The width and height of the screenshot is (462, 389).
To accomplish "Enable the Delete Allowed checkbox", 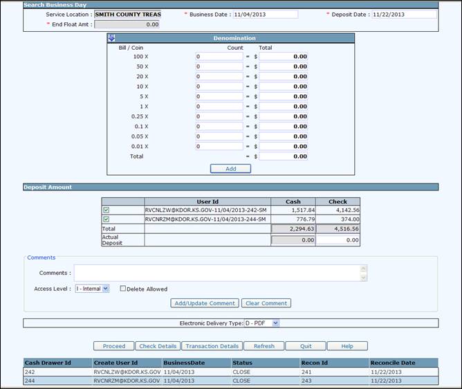I will pyautogui.click(x=123, y=289).
